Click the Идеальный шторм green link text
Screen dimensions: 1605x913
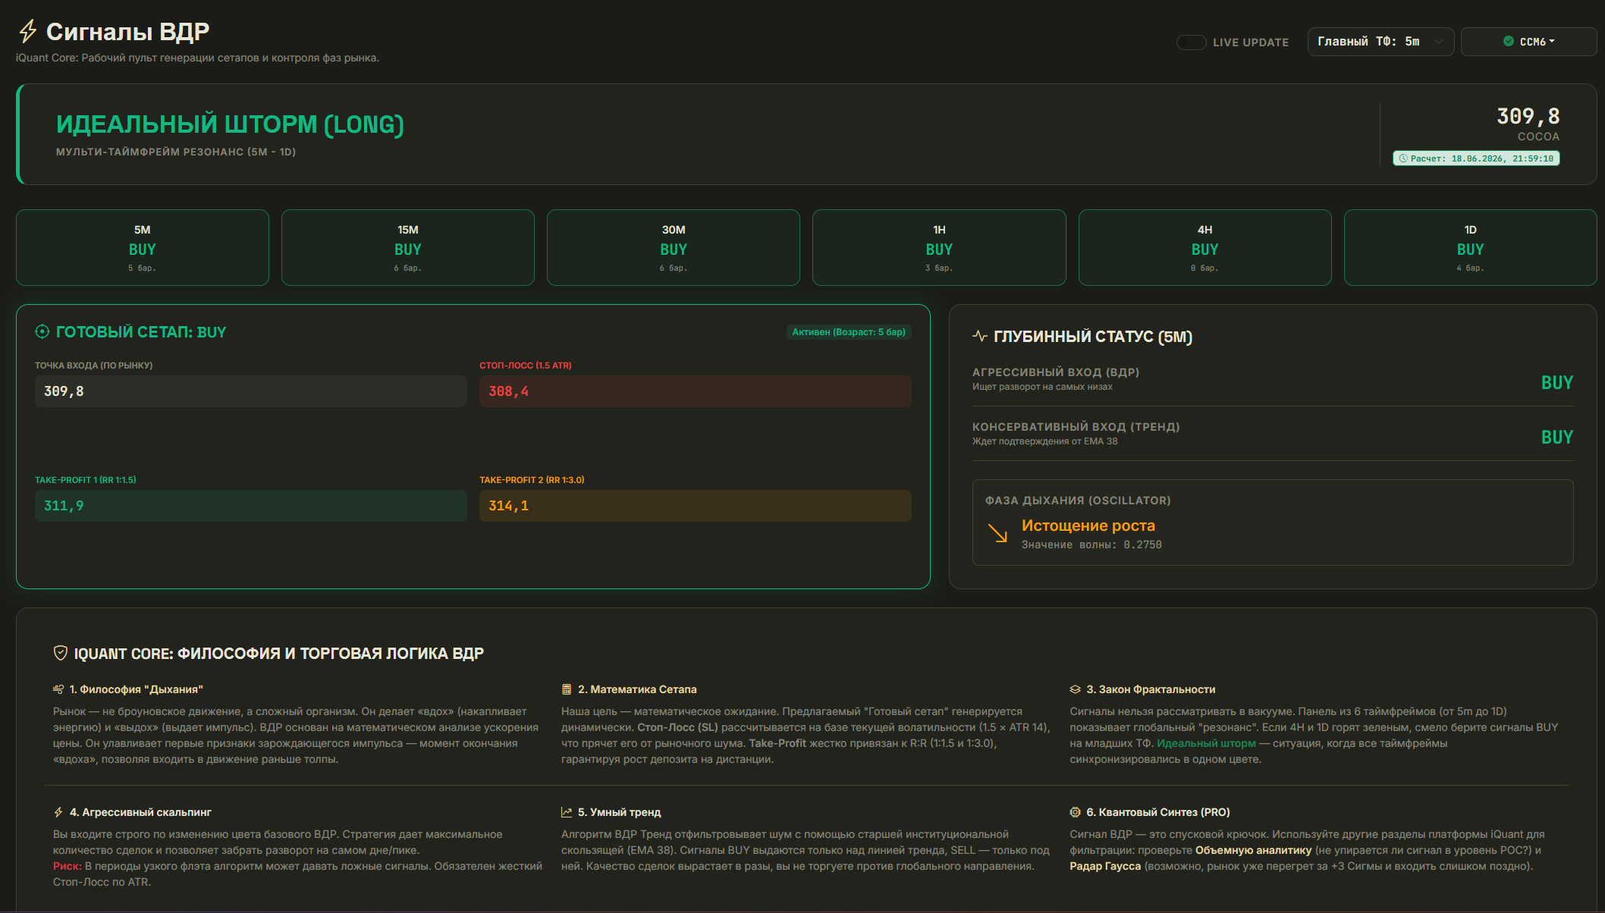click(x=1206, y=743)
